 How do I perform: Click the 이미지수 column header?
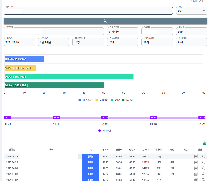[x=159, y=150]
